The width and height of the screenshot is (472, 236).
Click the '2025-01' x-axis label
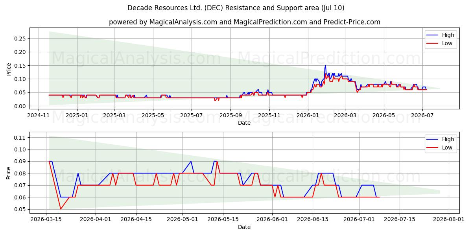click(x=77, y=116)
